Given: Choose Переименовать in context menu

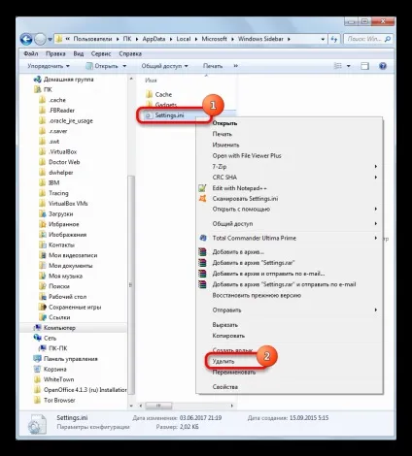Looking at the screenshot, I should click(x=234, y=373).
